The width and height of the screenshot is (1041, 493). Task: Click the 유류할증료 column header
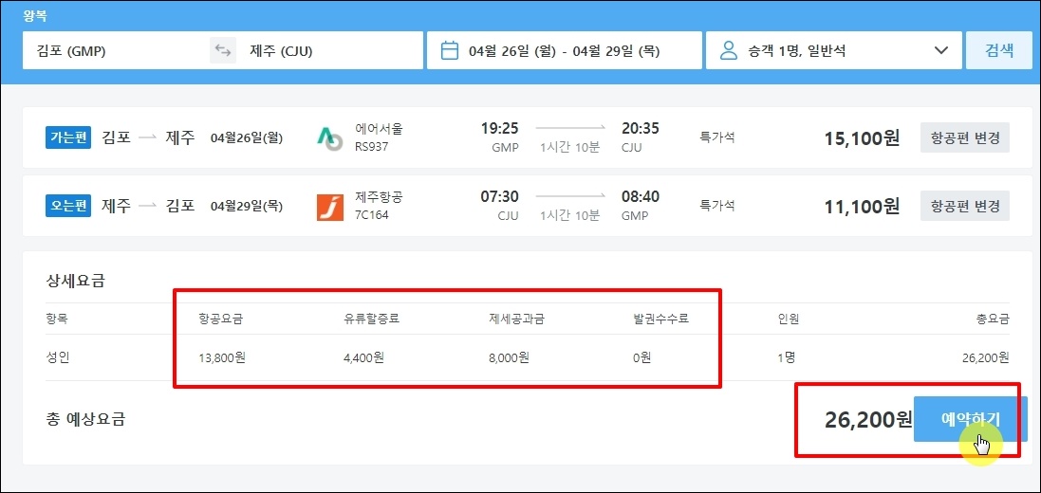point(371,319)
